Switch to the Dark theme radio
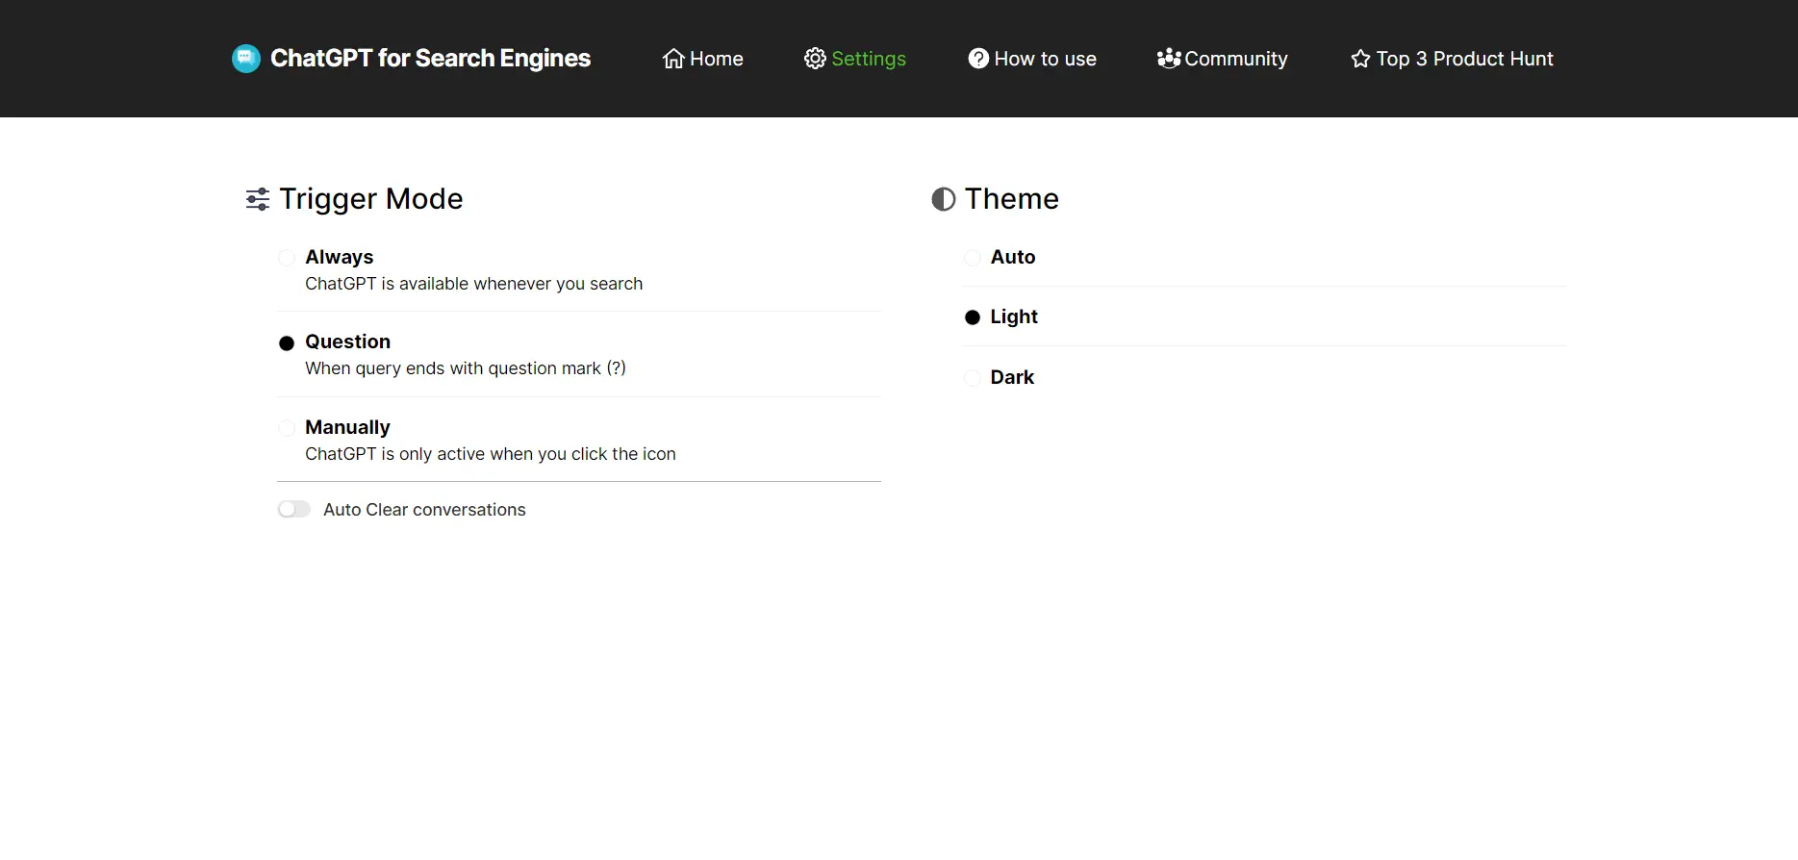 [973, 378]
